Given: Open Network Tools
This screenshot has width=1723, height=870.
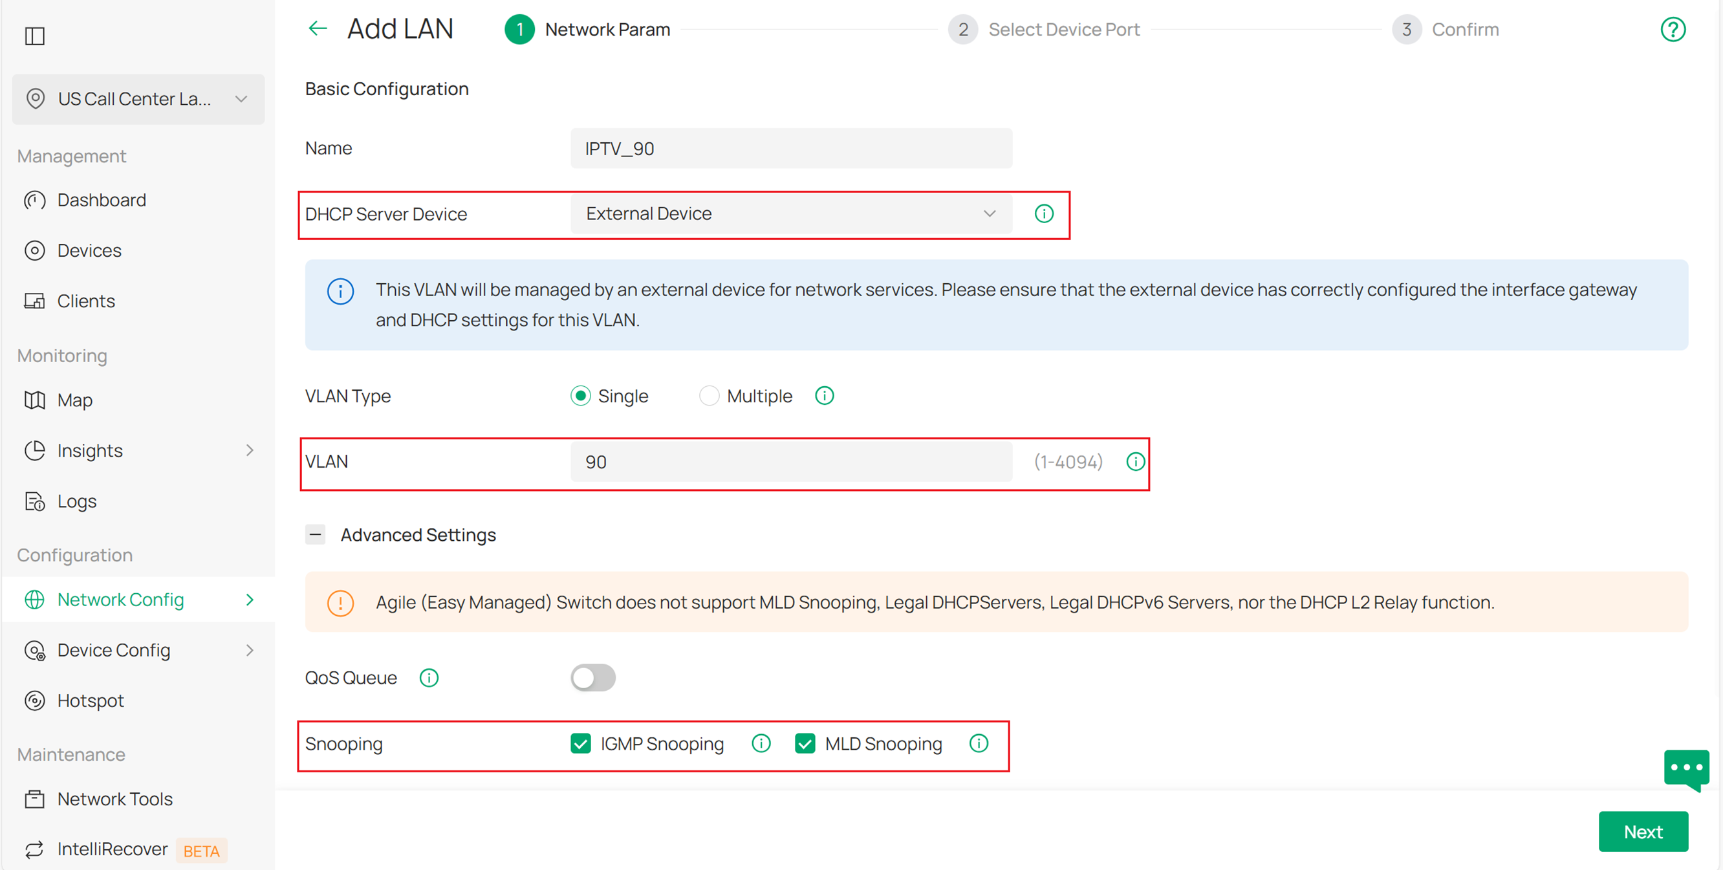Looking at the screenshot, I should click(x=114, y=798).
